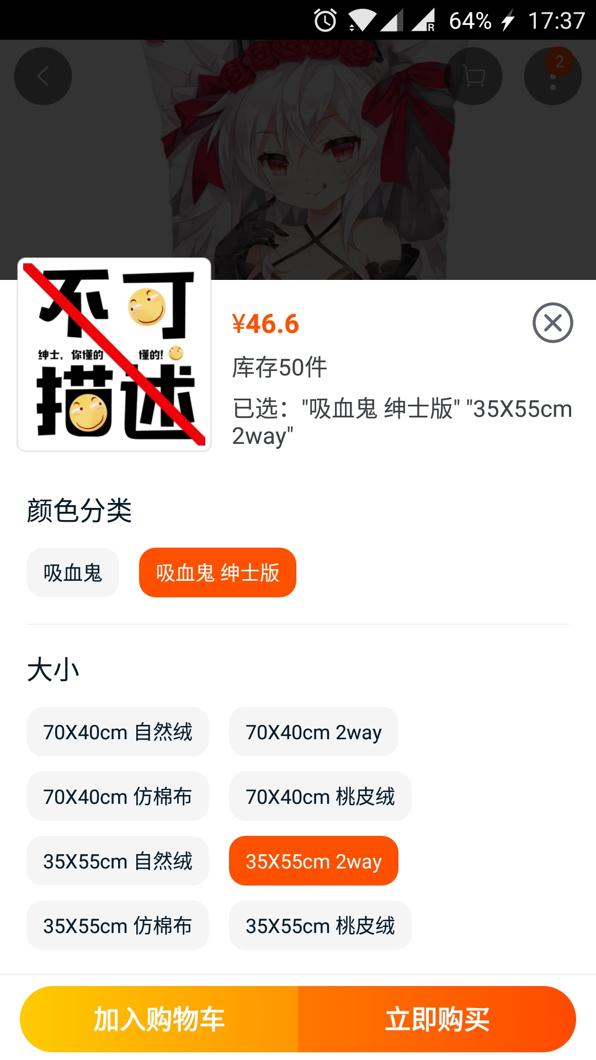Add item with 加入购物车 button
This screenshot has width=596, height=1060.
159,1019
